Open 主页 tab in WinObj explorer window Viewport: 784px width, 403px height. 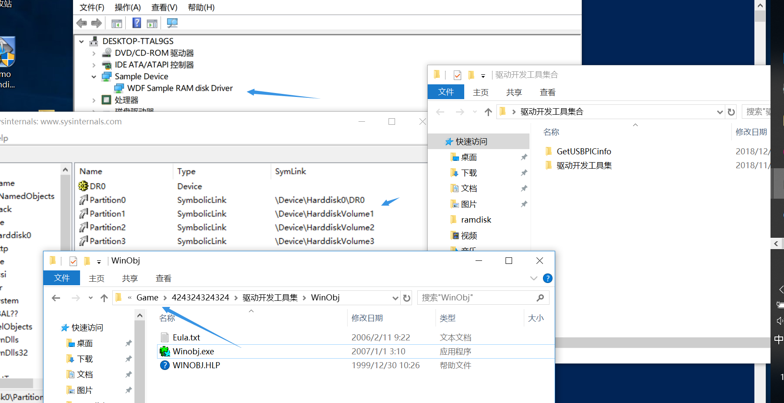coord(97,278)
